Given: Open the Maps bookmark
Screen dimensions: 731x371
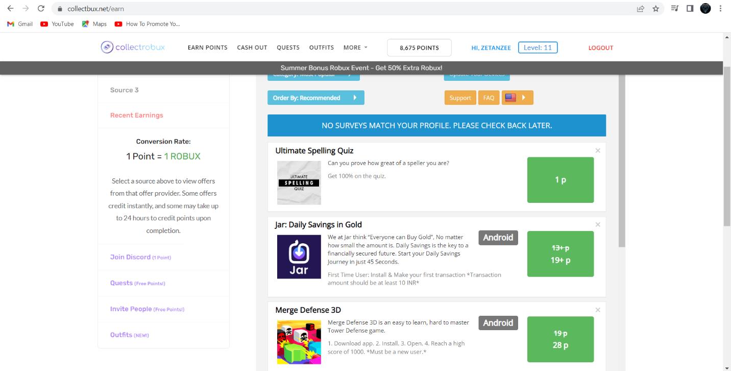Looking at the screenshot, I should click(94, 24).
